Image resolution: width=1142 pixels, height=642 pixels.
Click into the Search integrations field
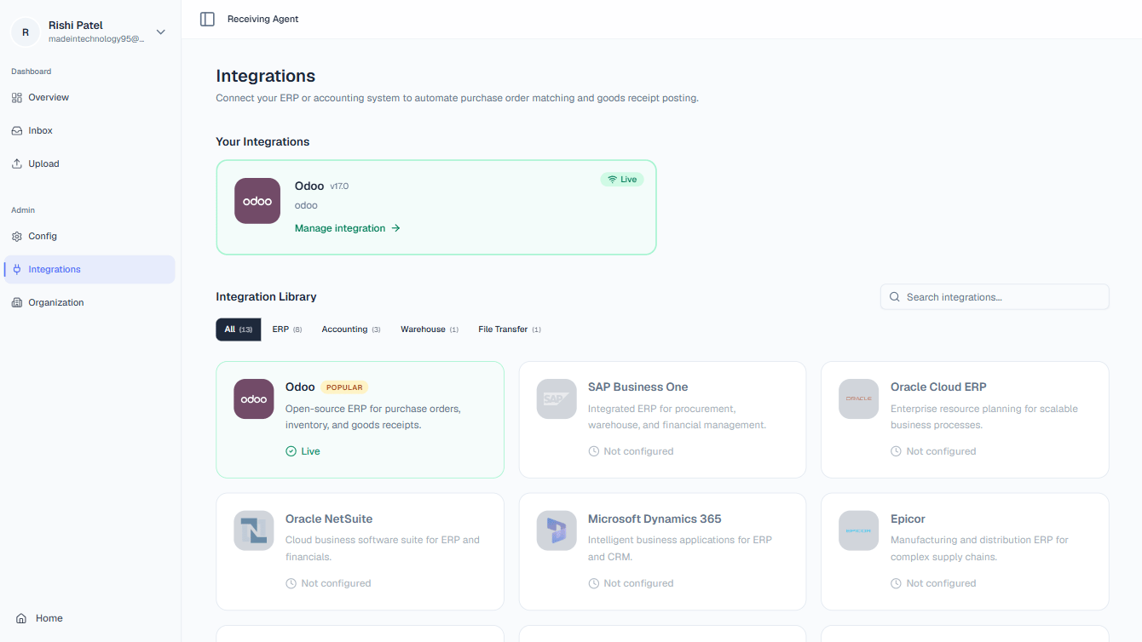[x=995, y=297]
